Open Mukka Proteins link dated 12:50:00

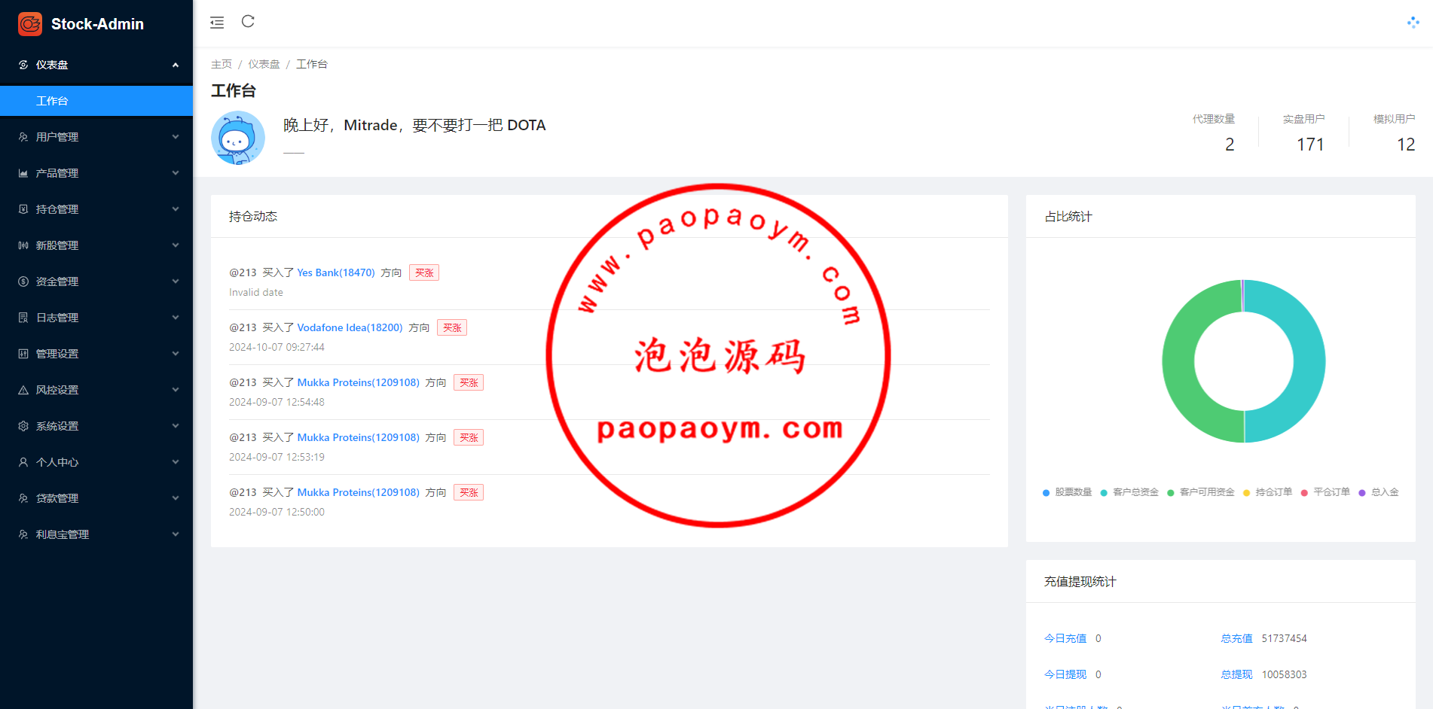click(358, 492)
